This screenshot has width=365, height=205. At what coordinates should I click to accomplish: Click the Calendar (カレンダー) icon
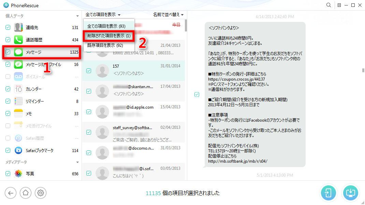18,89
